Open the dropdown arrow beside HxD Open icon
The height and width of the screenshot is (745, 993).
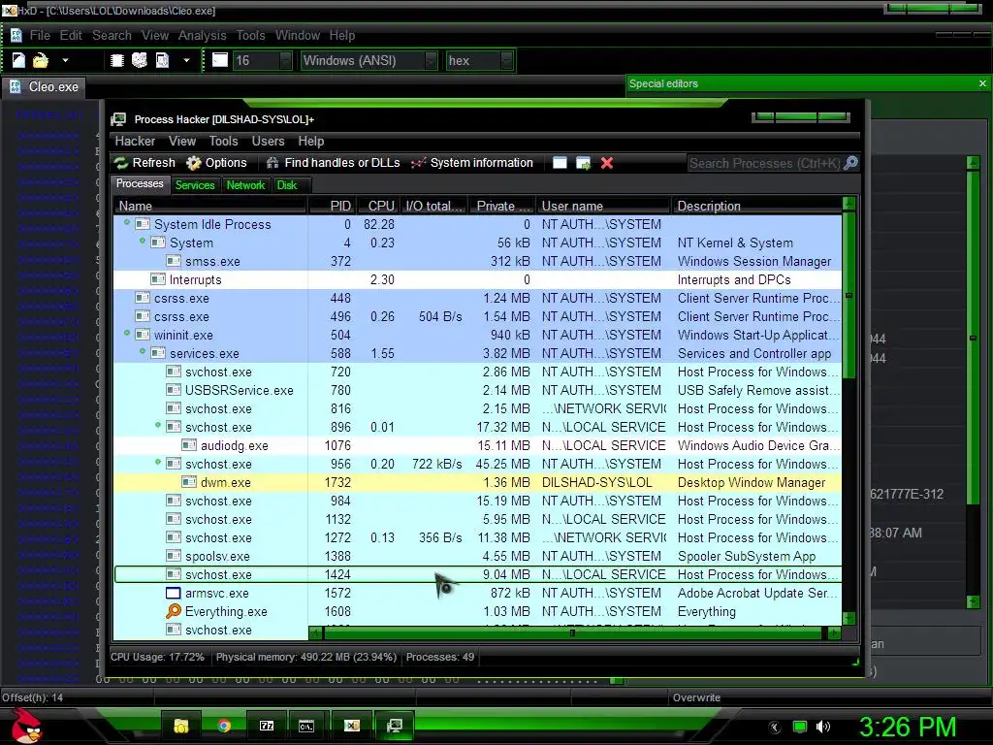(x=65, y=61)
